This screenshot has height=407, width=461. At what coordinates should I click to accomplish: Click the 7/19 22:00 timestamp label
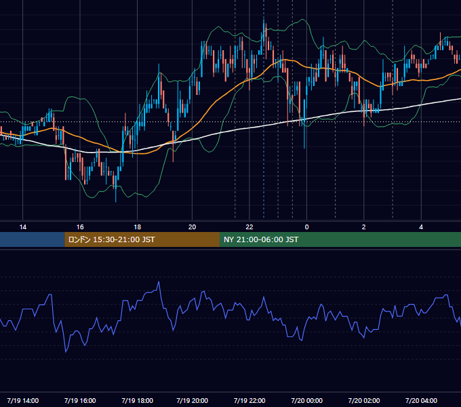coord(249,400)
